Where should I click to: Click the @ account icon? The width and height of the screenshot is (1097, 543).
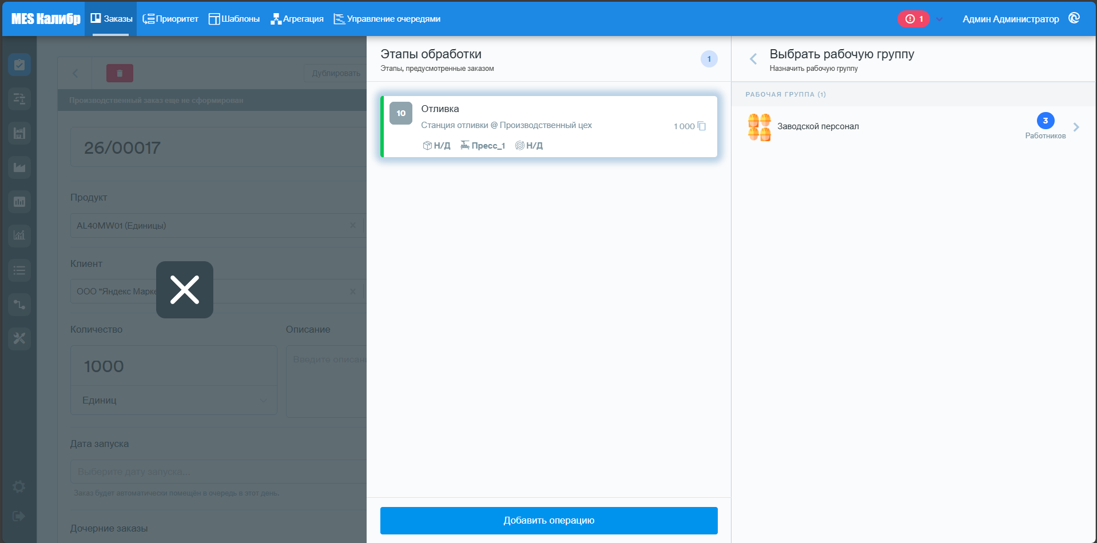pos(1074,18)
